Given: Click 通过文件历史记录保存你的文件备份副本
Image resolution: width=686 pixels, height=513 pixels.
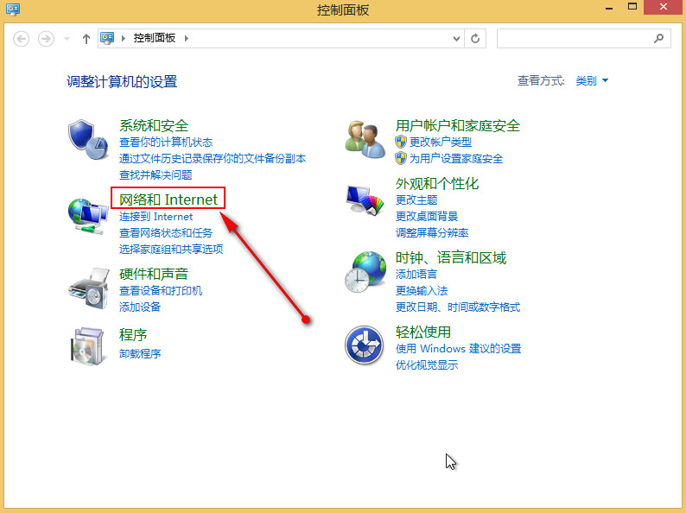Looking at the screenshot, I should [213, 158].
